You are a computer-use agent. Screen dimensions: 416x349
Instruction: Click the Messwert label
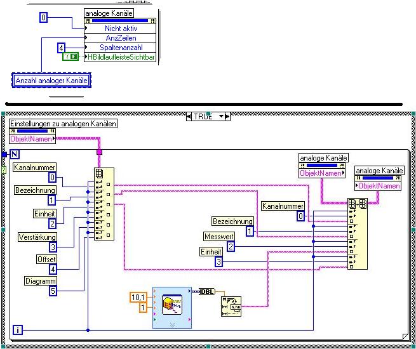[x=219, y=237]
